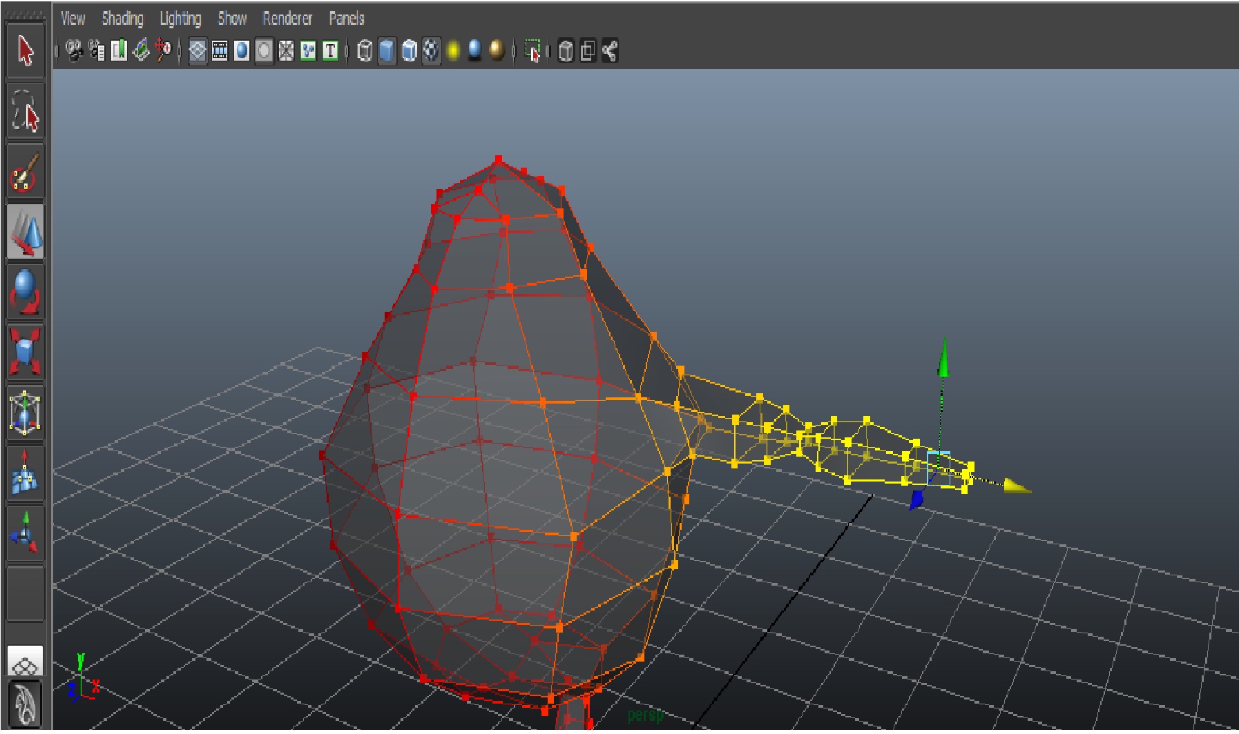
Task: Click the Maya logo layout button
Action: point(26,704)
